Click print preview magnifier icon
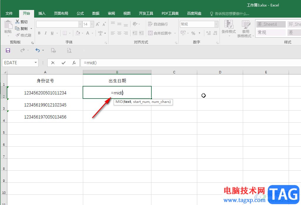Viewport: 301px width, 205px height. [x=69, y=50]
